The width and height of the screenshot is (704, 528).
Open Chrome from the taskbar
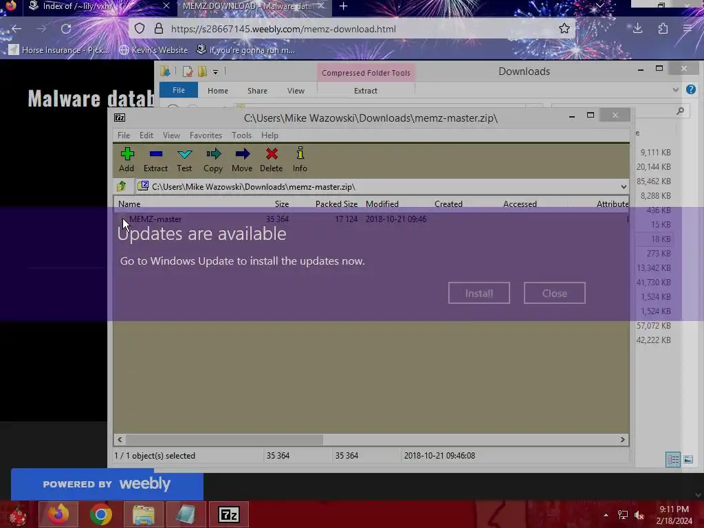coord(100,514)
